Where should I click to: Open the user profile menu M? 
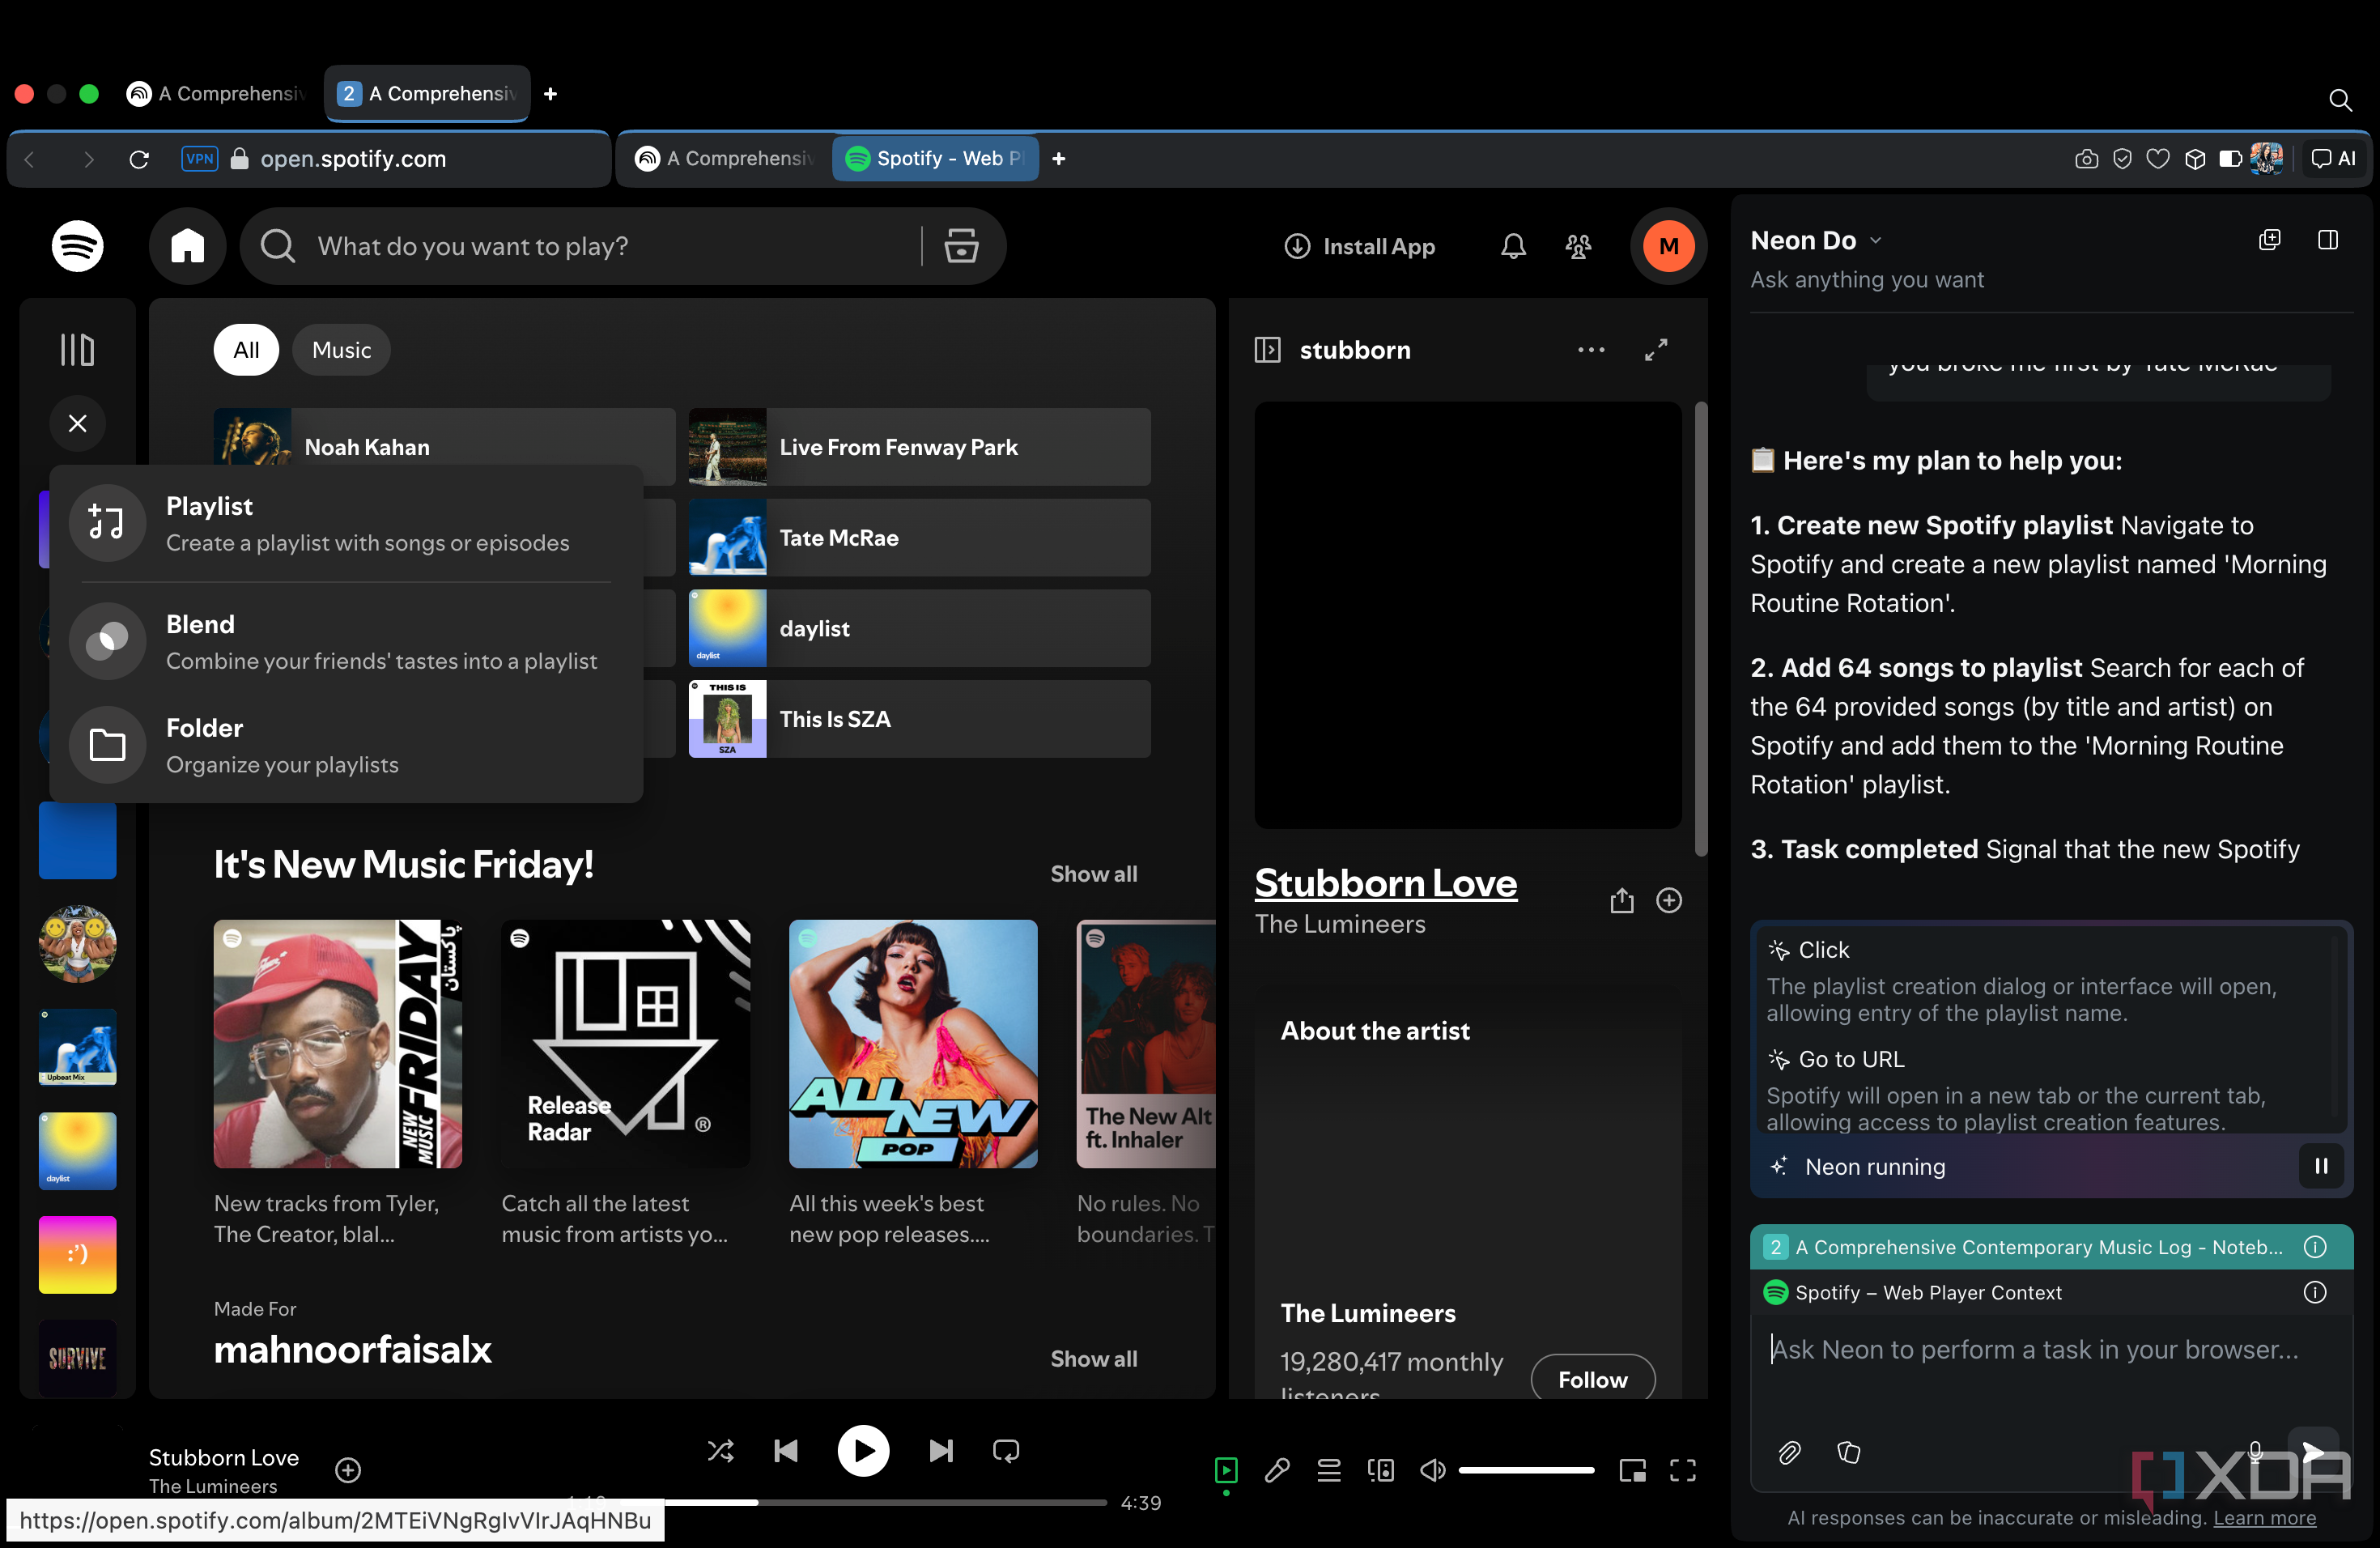pyautogui.click(x=1668, y=246)
